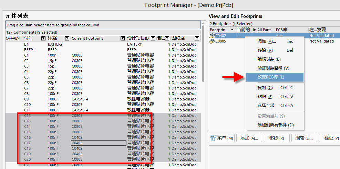This screenshot has height=169, width=340.
Task: Open the 注释 column filter dropdown
Action: click(67, 38)
